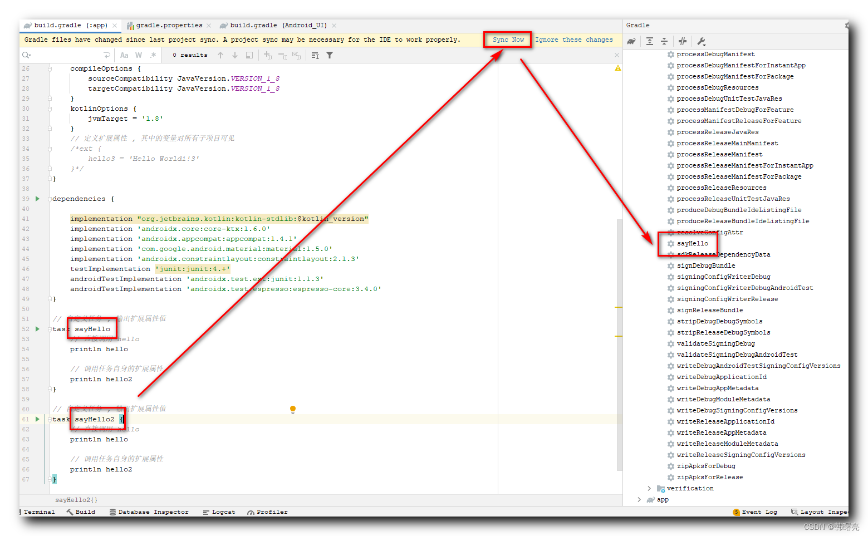868x536 pixels.
Task: Toggle Regex (.*) search option
Action: 153,55
